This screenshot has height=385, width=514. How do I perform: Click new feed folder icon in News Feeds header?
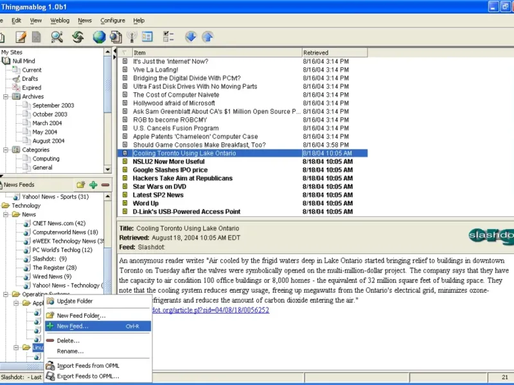tap(81, 185)
